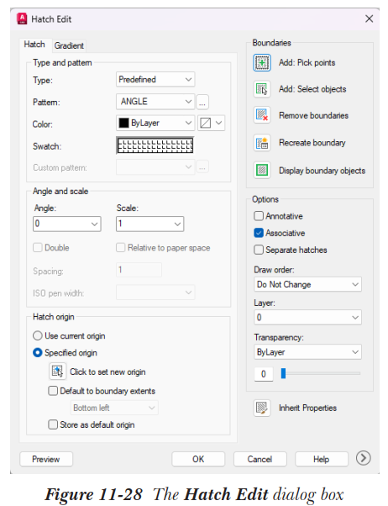Open the Transparency ByLayer dropdown
The image size is (388, 506).
point(307,352)
